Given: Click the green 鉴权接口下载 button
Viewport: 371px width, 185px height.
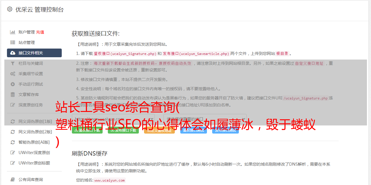Looking at the screenshot, I should (x=87, y=130).
